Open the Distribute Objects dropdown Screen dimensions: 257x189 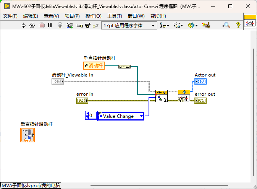pyautogui.click(x=178, y=26)
